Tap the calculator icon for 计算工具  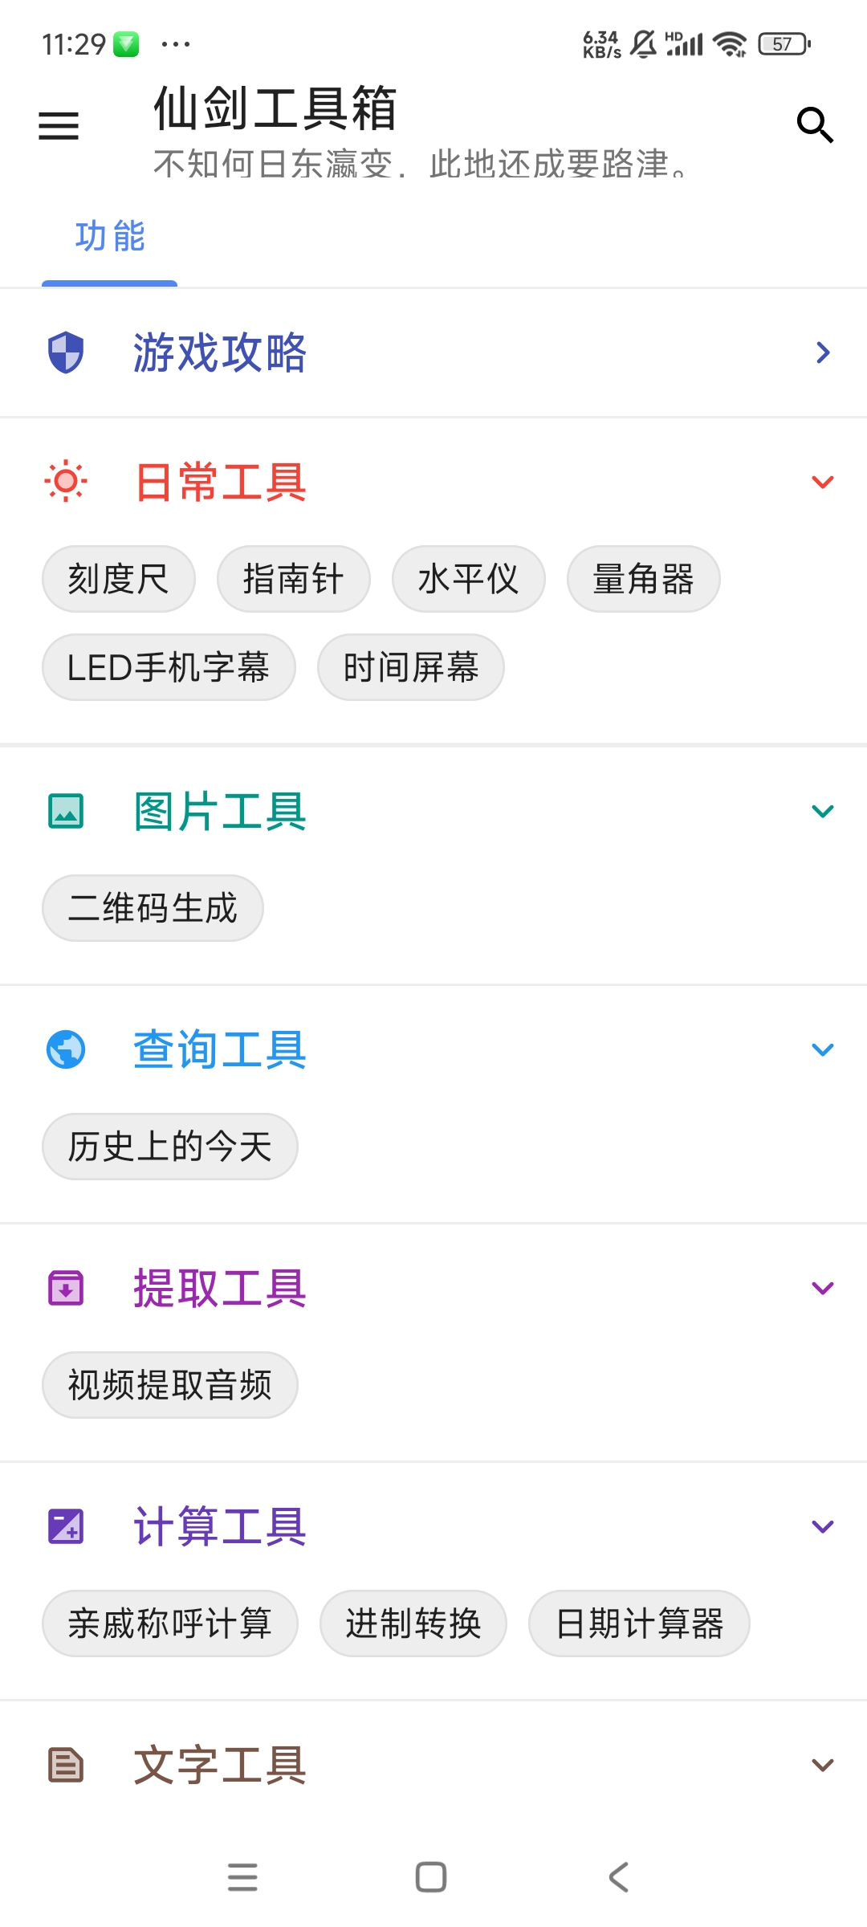(x=66, y=1526)
